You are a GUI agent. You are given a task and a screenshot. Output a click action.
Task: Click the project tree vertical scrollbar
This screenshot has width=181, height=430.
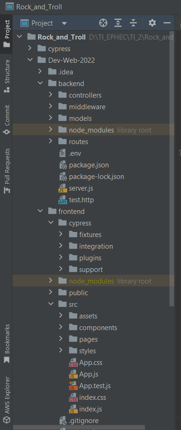click(172, 169)
